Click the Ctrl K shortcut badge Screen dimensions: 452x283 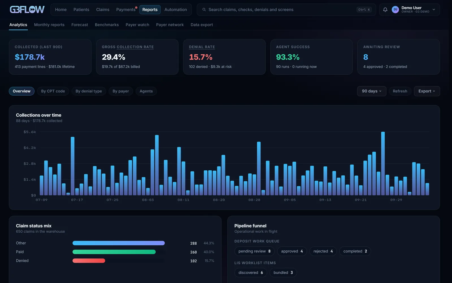point(364,10)
